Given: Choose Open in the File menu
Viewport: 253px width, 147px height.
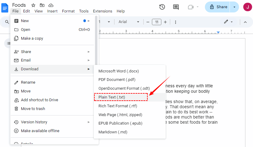Looking at the screenshot, I should (x=52, y=30).
